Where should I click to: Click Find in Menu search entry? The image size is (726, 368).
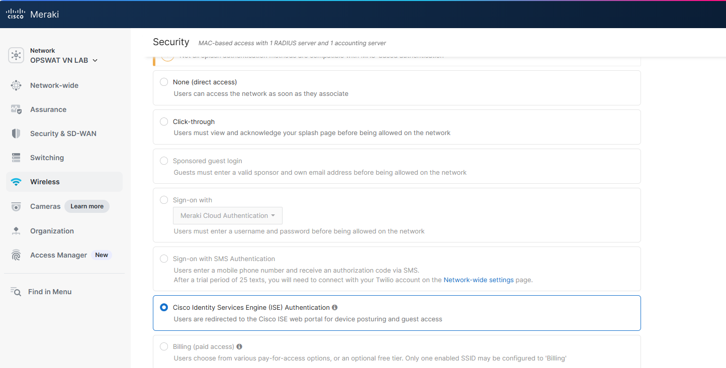(50, 292)
